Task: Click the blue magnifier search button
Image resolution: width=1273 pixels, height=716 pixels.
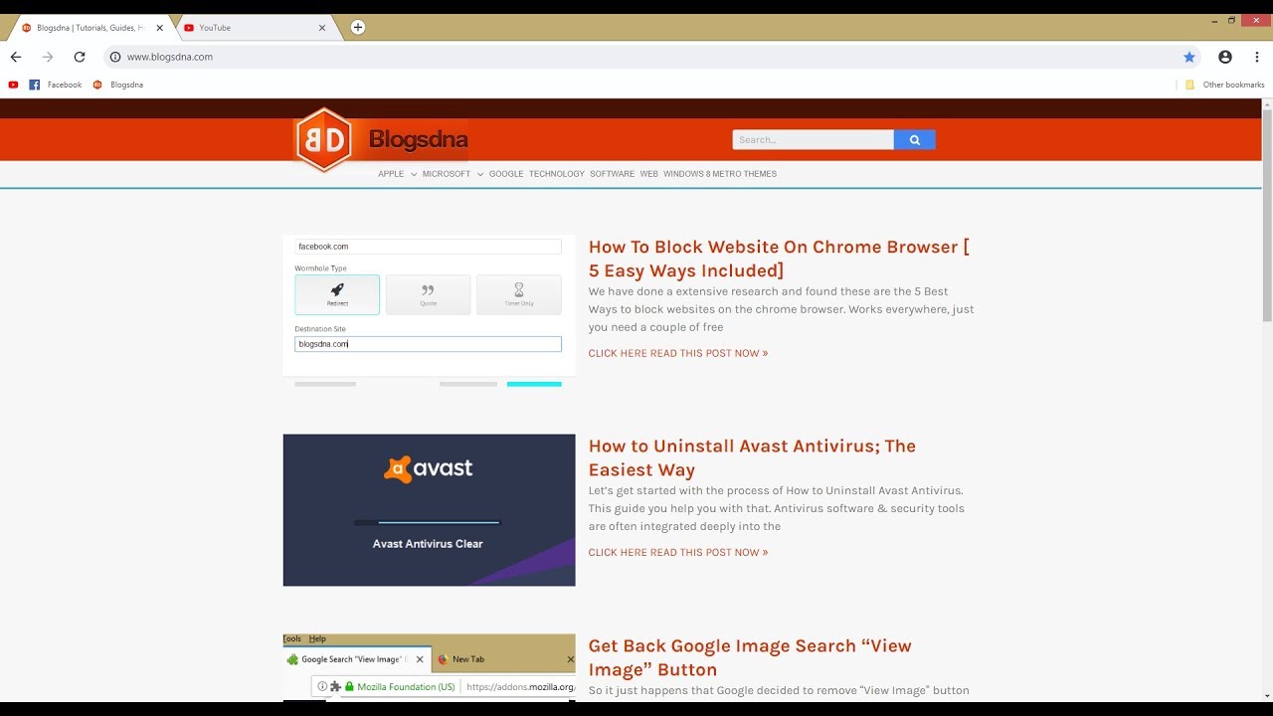Action: 914,140
